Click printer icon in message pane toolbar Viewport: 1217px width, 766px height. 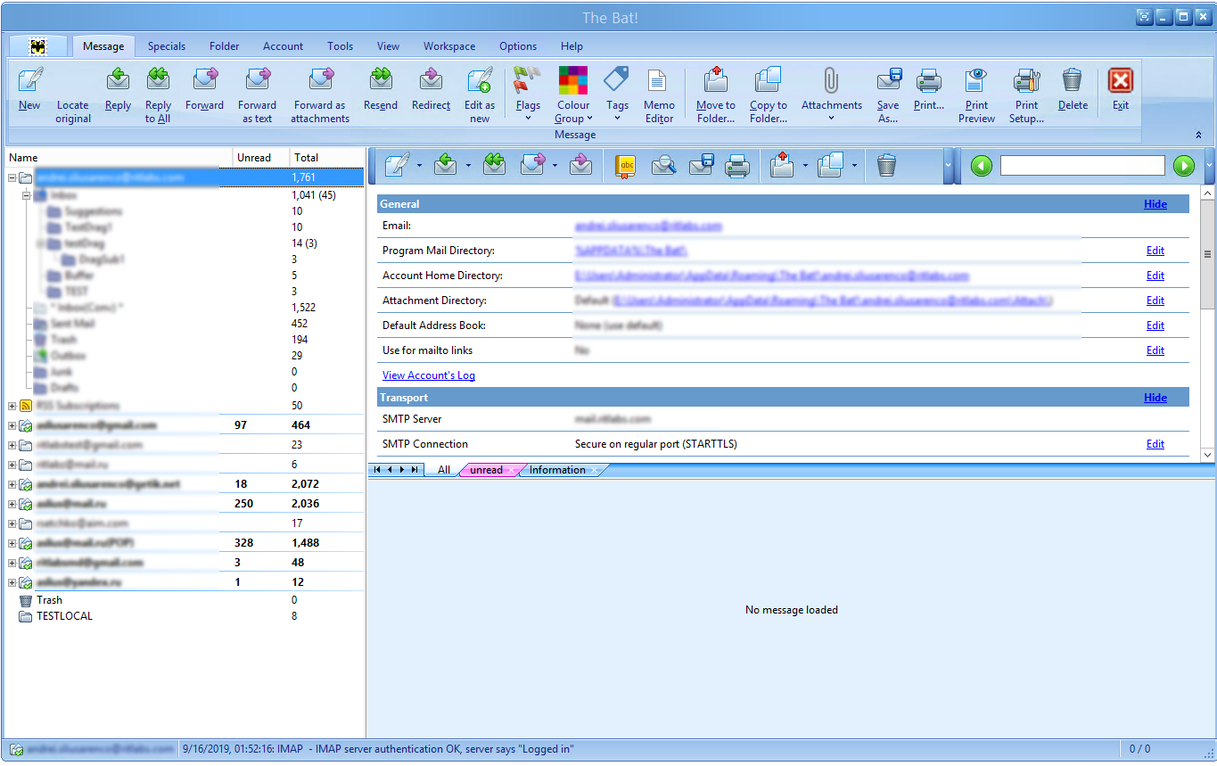(737, 165)
